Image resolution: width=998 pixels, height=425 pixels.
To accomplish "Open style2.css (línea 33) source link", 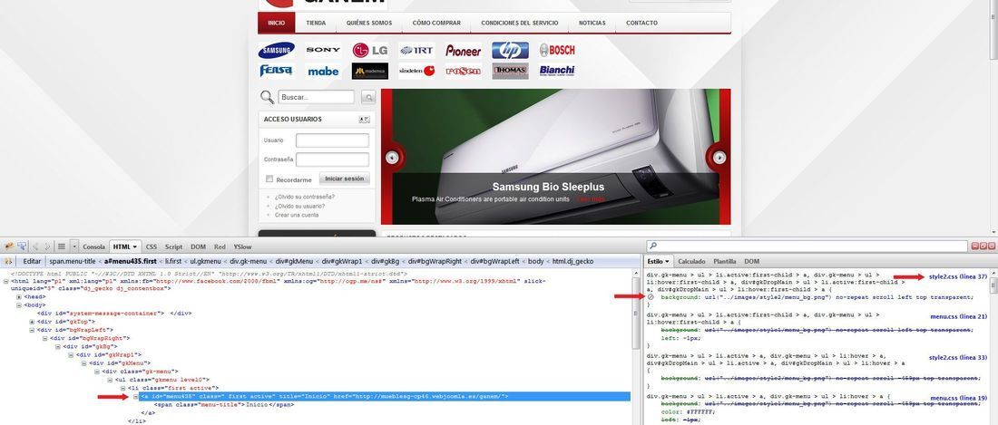I will (958, 358).
